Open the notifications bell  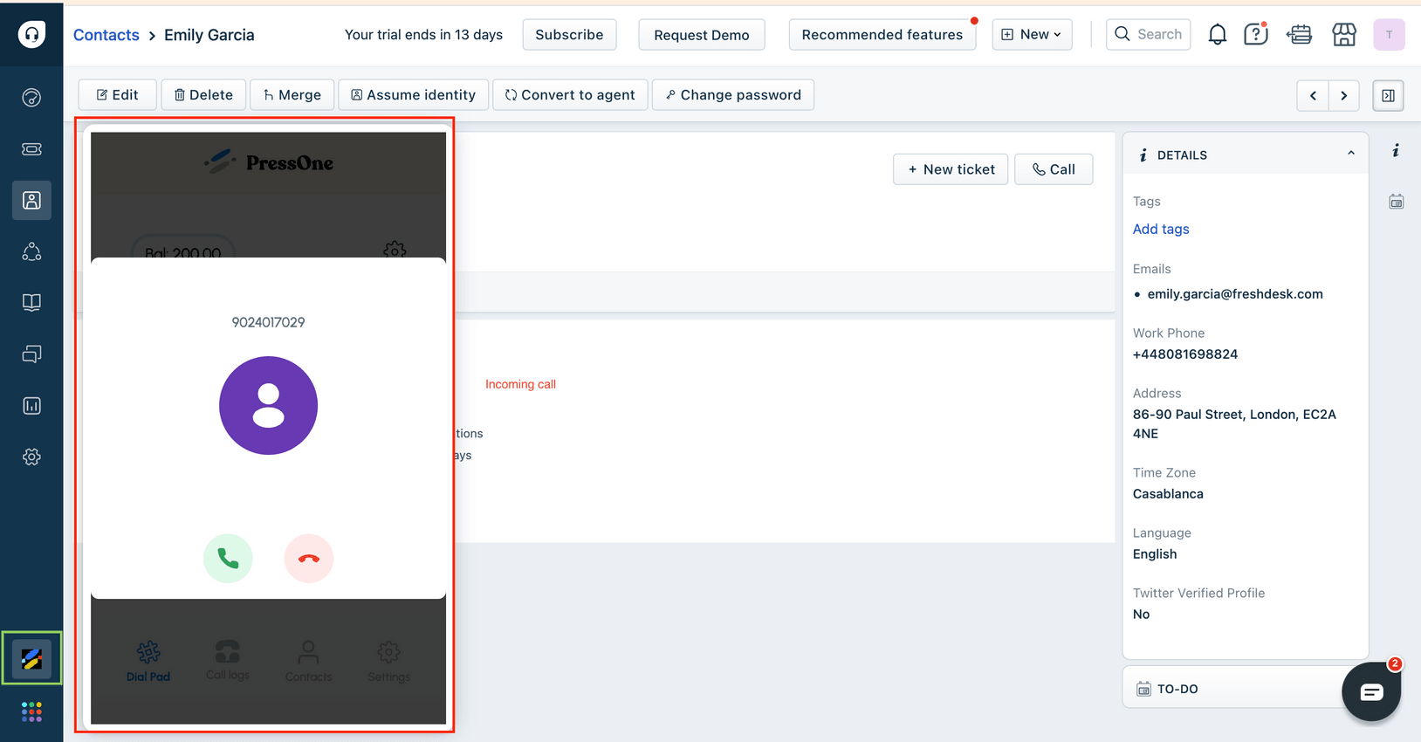click(1217, 35)
